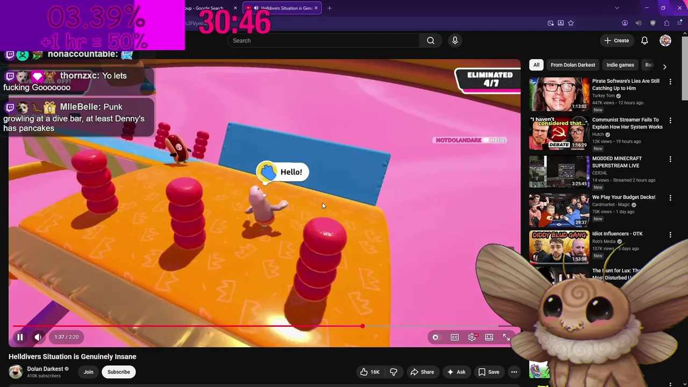The height and width of the screenshot is (387, 688).
Task: Open Pirate Software's Lies video thumbnail
Action: [x=559, y=94]
